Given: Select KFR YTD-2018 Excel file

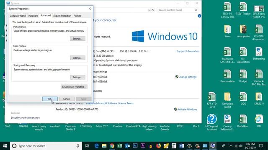Looking at the screenshot, I should (x=211, y=100).
